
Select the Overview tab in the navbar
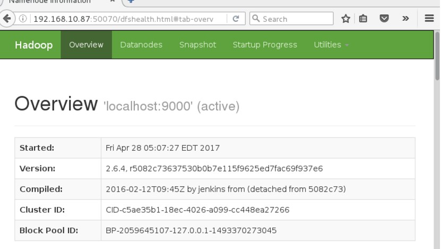(87, 45)
